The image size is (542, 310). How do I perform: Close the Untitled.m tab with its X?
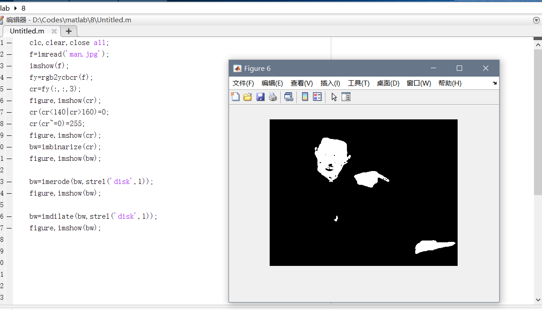(54, 31)
